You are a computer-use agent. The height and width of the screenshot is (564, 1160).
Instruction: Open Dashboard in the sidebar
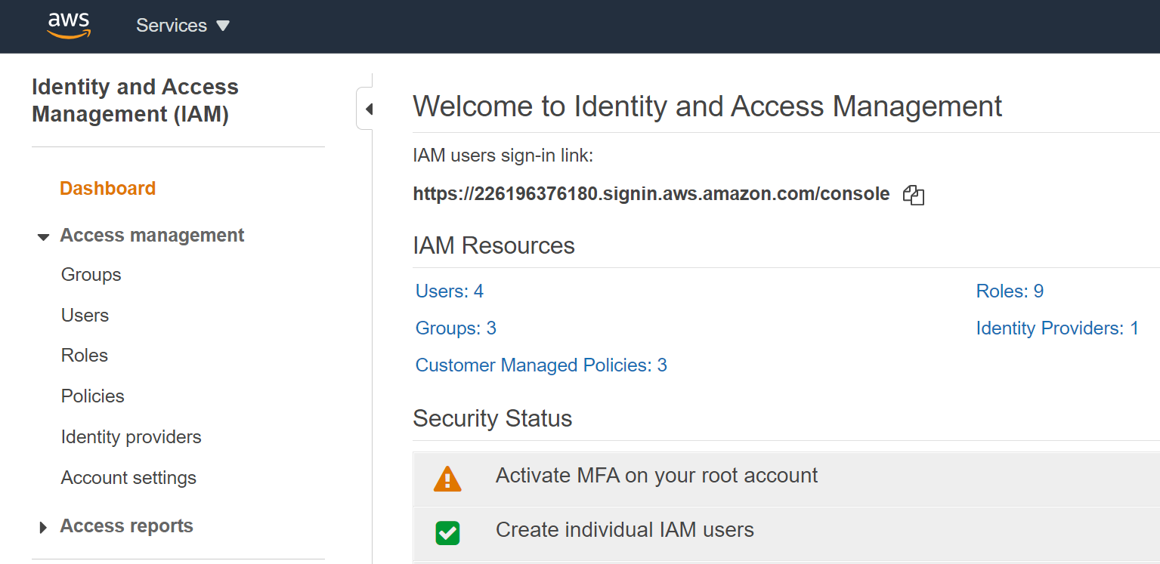[107, 188]
